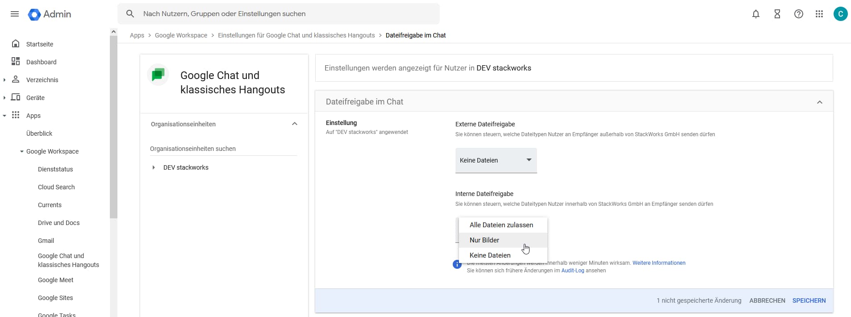The width and height of the screenshot is (851, 317).
Task: Focus the Organisationseinheiten suchen field
Action: (x=223, y=149)
